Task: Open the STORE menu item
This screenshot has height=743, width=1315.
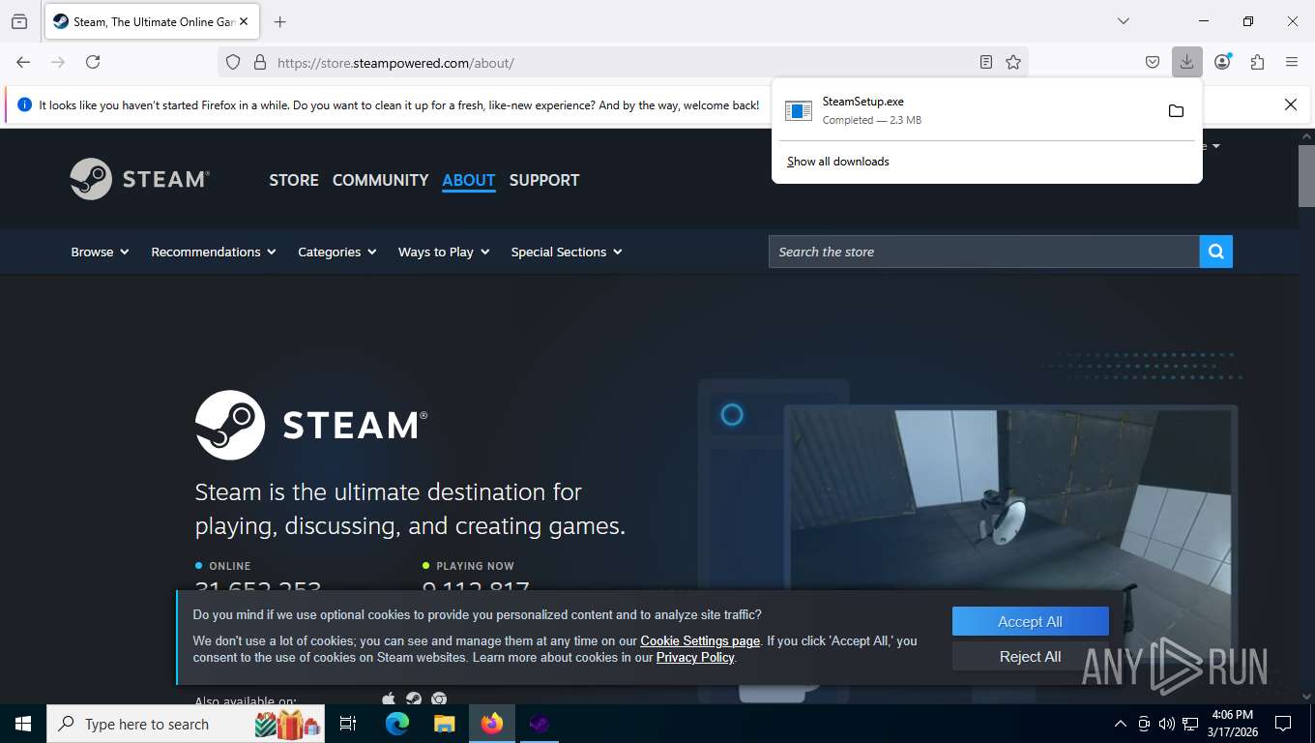Action: point(294,180)
